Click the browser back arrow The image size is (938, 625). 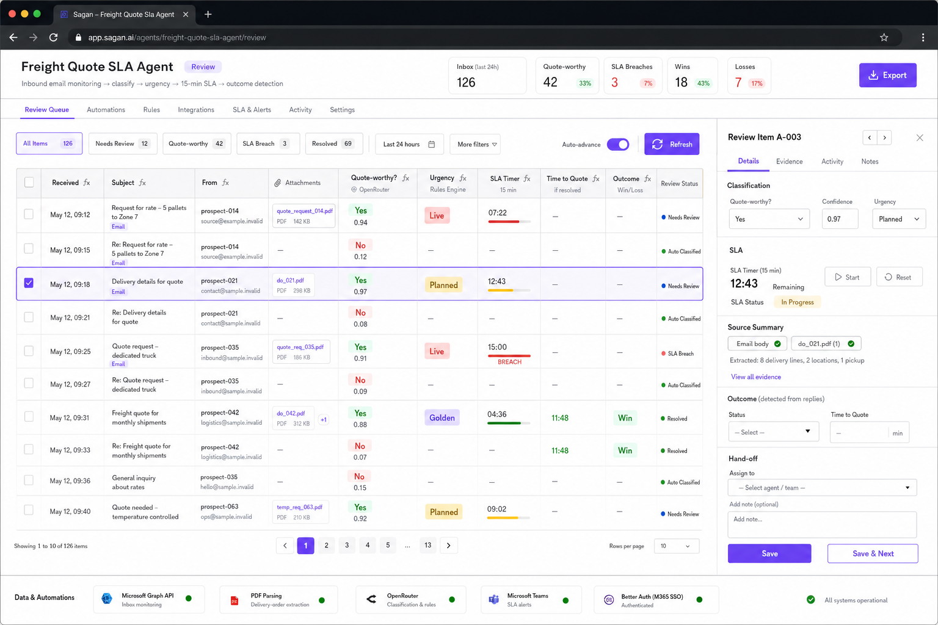(13, 37)
